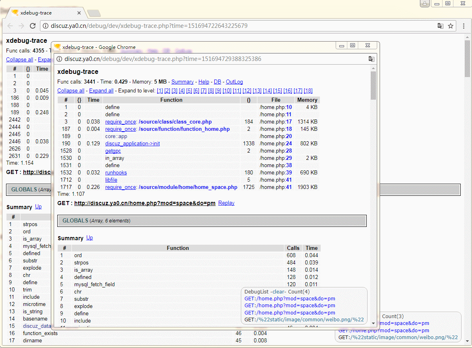
Task: Open first GET /home.php entry in popup DebugList
Action: point(290,299)
